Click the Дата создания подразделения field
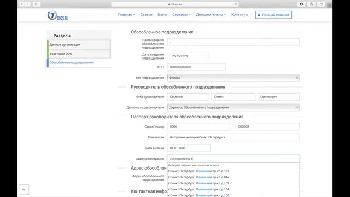350x197 pixels. 189,56
